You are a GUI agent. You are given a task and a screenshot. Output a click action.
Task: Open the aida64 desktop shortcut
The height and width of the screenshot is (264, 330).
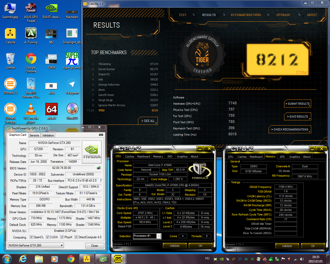(52, 112)
